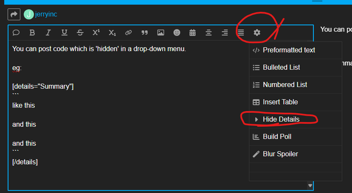Click the scrollbar down arrow in editor

pyautogui.click(x=310, y=186)
